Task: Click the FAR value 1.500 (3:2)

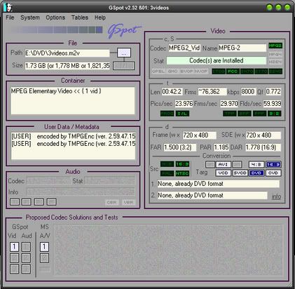Action: click(180, 147)
